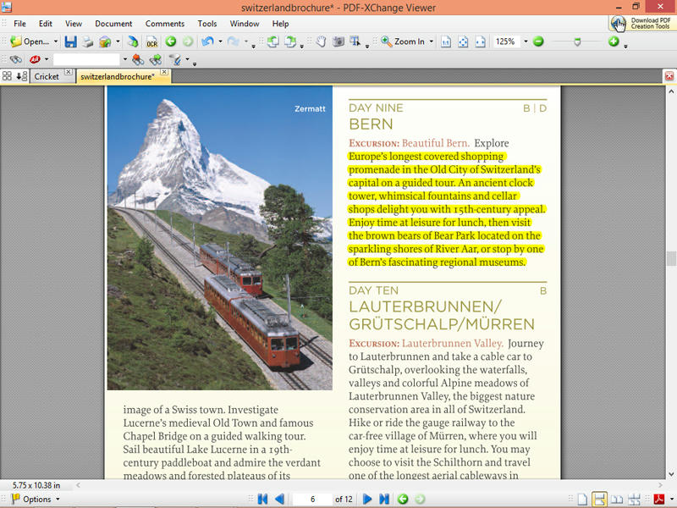Switch to Continuous page layout
Viewport: 677px width, 508px height.
tap(599, 500)
